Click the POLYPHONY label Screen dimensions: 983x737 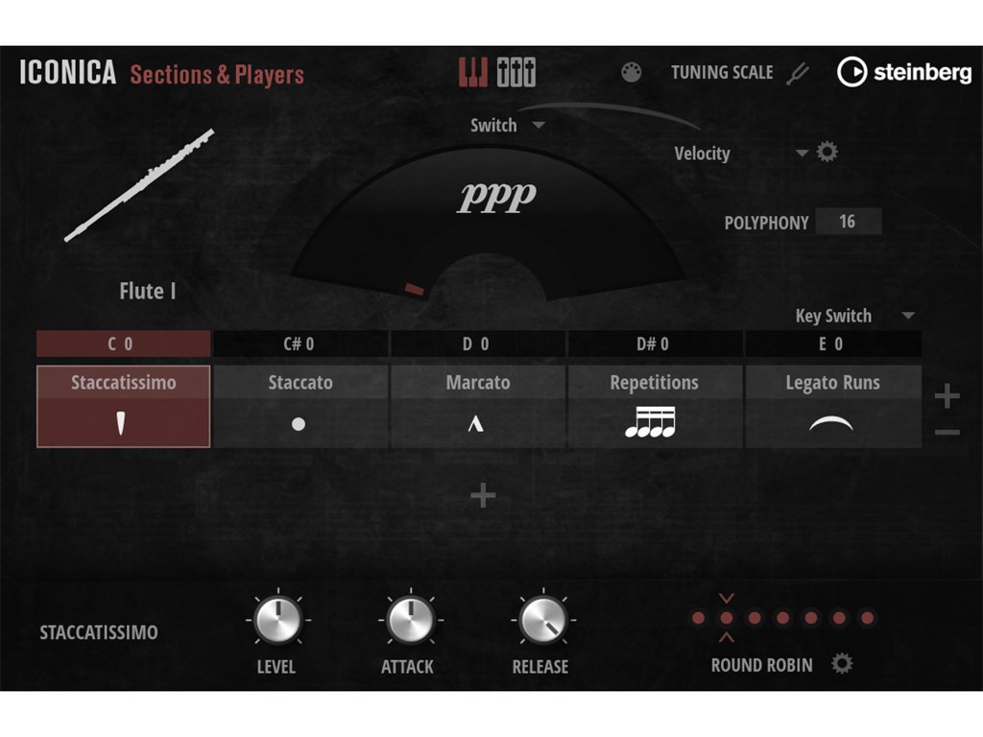(766, 223)
